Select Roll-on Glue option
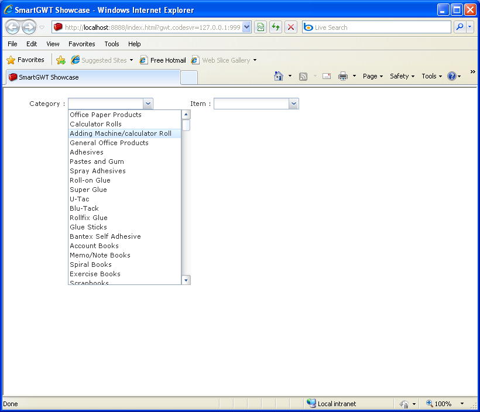The height and width of the screenshot is (412, 480). (125, 180)
